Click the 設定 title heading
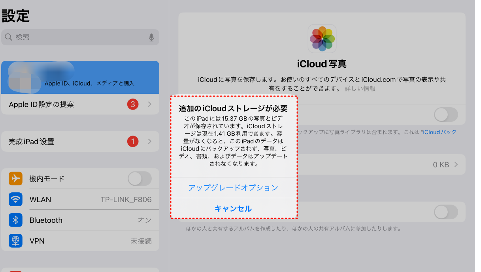Screen dimensions: 481x272 pos(16,16)
